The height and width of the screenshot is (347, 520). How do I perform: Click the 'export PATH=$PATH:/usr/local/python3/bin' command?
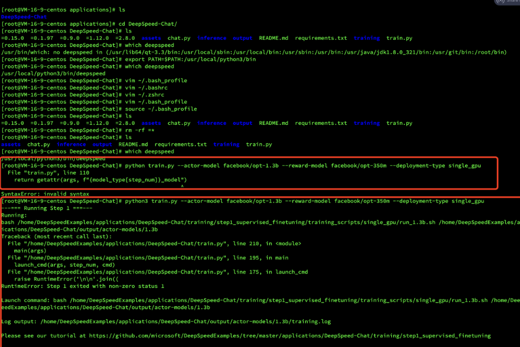pyautogui.click(x=190, y=59)
